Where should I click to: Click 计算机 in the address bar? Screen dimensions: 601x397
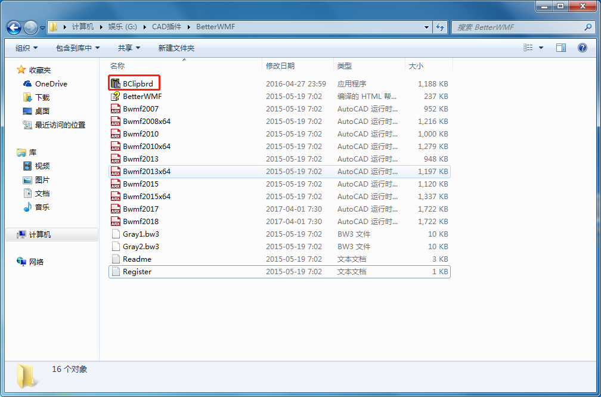(x=82, y=27)
